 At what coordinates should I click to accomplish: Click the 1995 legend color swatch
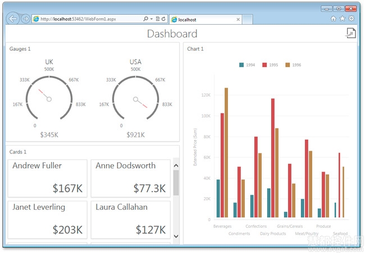pyautogui.click(x=264, y=65)
